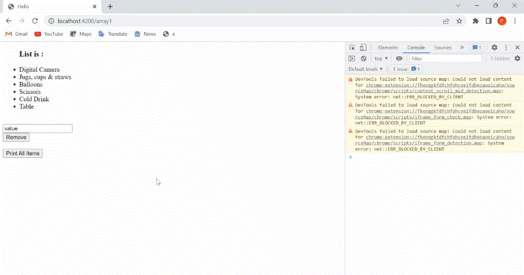Open Translate bookmark
The width and height of the screenshot is (524, 275).
pyautogui.click(x=113, y=34)
